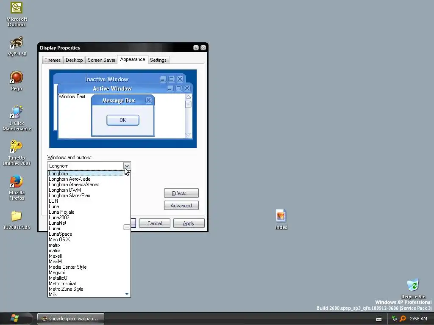Select the TU2007ENBS folder icon

pyautogui.click(x=17, y=220)
